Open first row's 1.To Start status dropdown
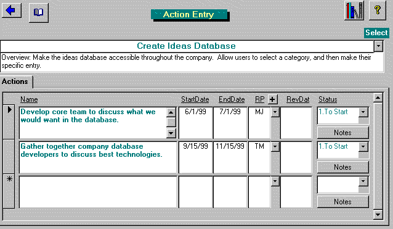Image resolution: width=393 pixels, height=229 pixels. click(363, 112)
